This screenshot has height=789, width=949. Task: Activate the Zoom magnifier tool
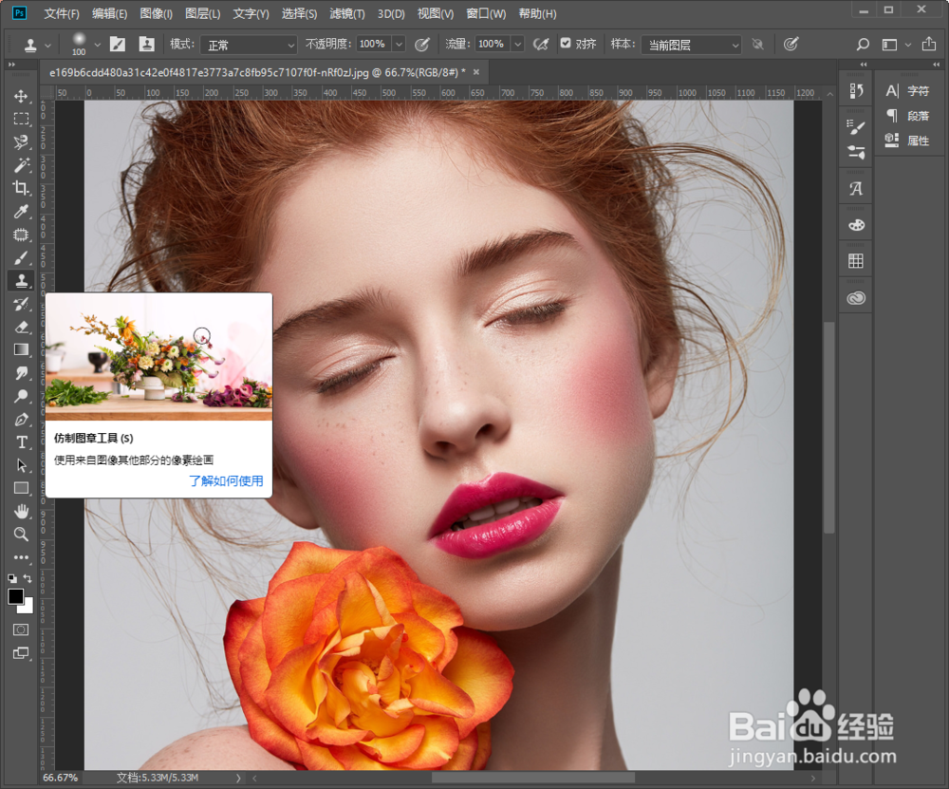(x=21, y=535)
